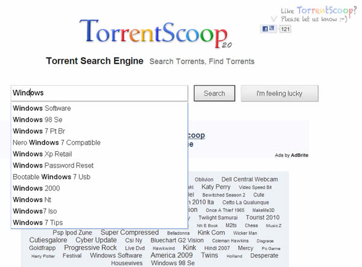Image resolution: width=362 pixels, height=267 pixels.
Task: Click the 'America 2009' tag
Action: 171,255
